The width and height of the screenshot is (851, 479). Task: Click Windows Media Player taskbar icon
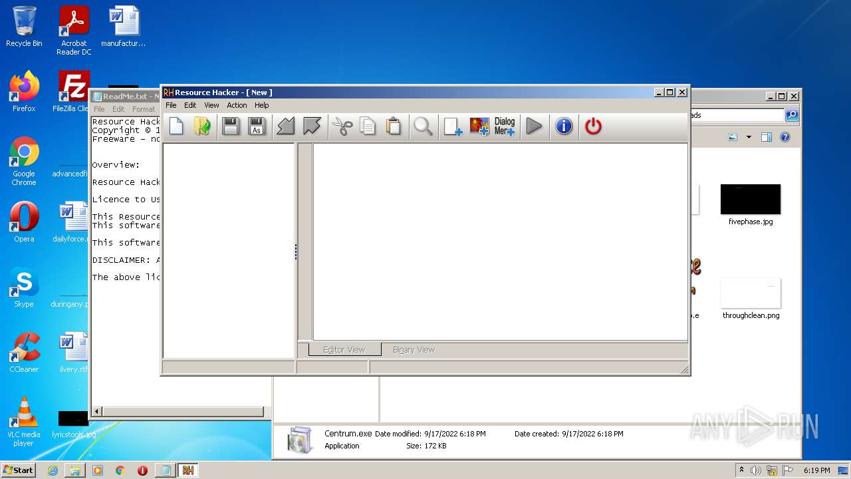point(98,470)
